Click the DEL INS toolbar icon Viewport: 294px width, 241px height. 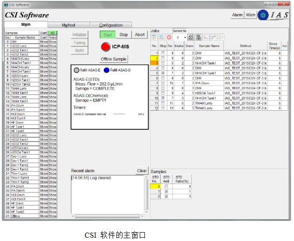click(x=198, y=37)
